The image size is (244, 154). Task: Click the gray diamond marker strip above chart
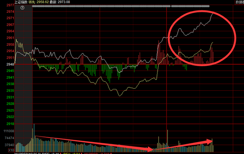[101, 6]
